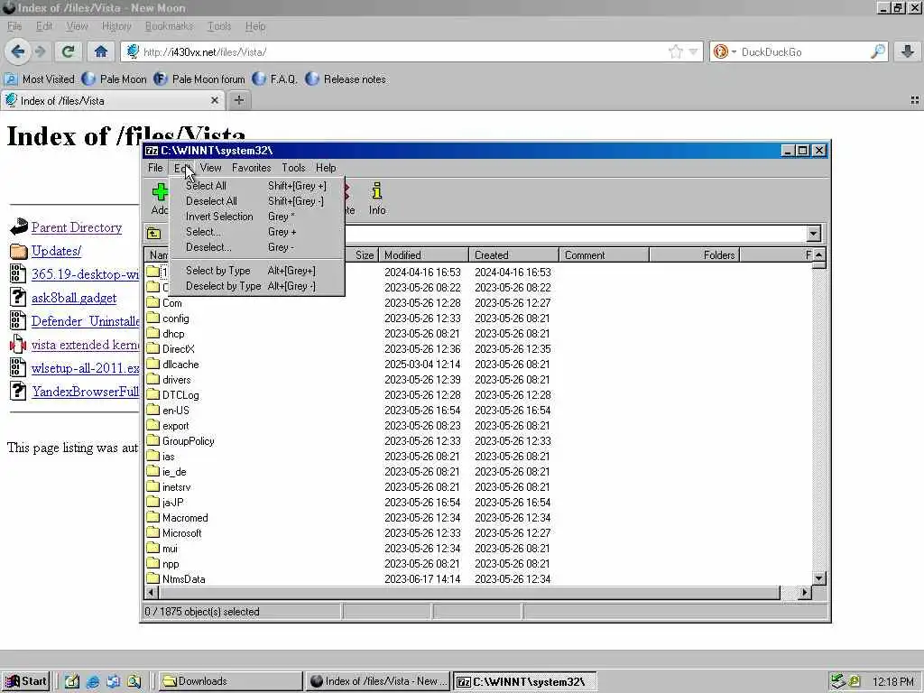This screenshot has height=693, width=924.
Task: Open Parent Directory link
Action: 77,227
